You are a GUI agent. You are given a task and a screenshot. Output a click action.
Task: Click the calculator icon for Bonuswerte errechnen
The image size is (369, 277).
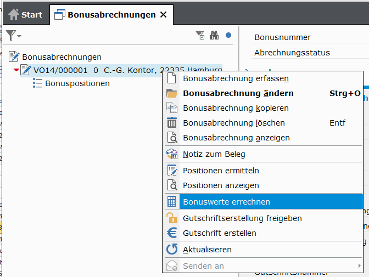pos(172,202)
